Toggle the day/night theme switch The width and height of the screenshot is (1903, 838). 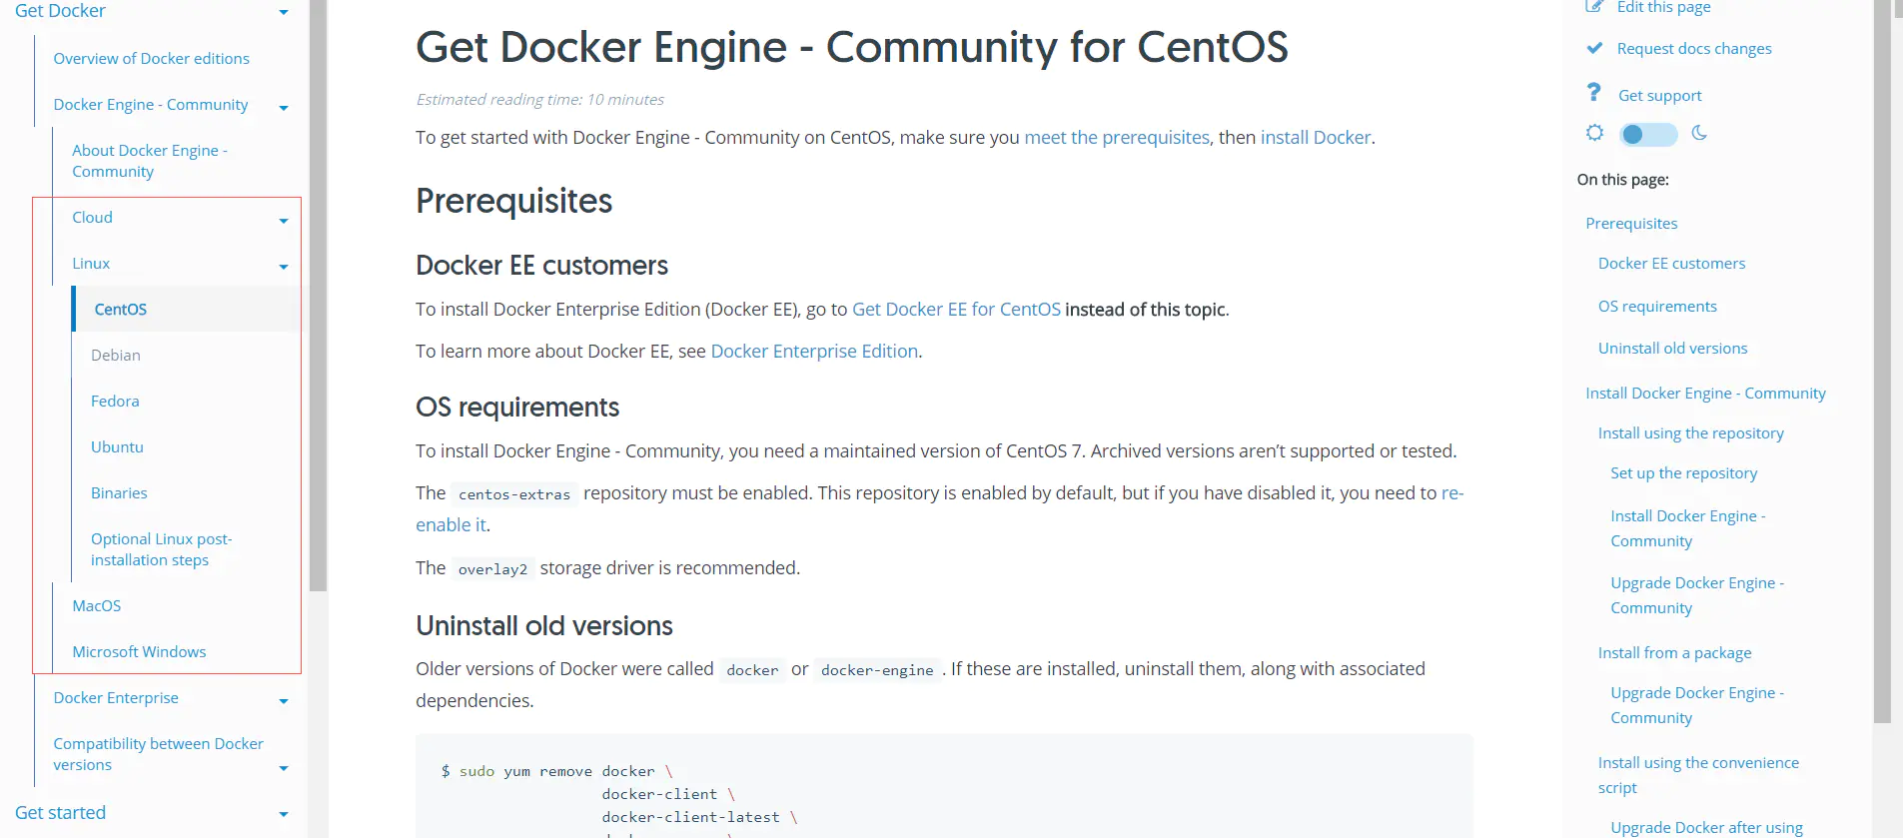click(x=1647, y=134)
